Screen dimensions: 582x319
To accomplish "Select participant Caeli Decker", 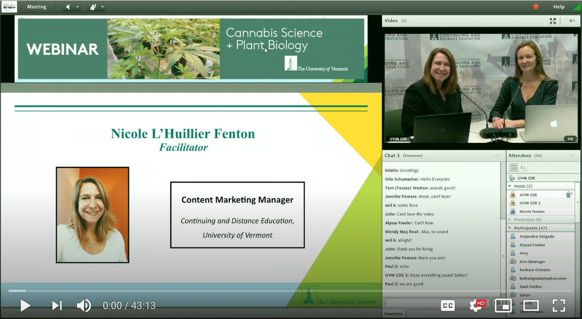I will [x=540, y=287].
